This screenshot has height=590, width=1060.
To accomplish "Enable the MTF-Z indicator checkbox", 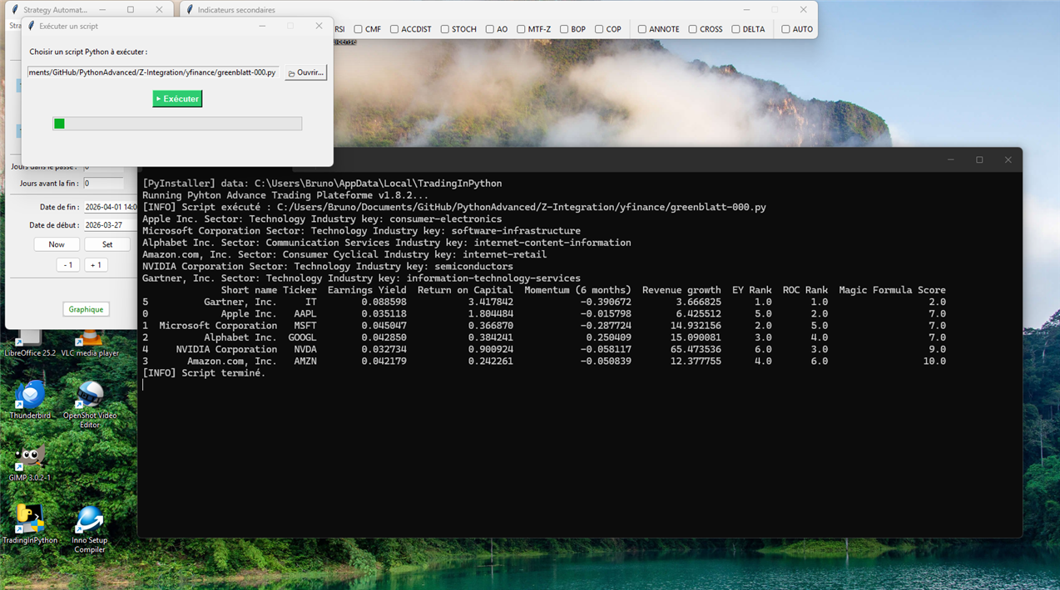I will coord(521,29).
